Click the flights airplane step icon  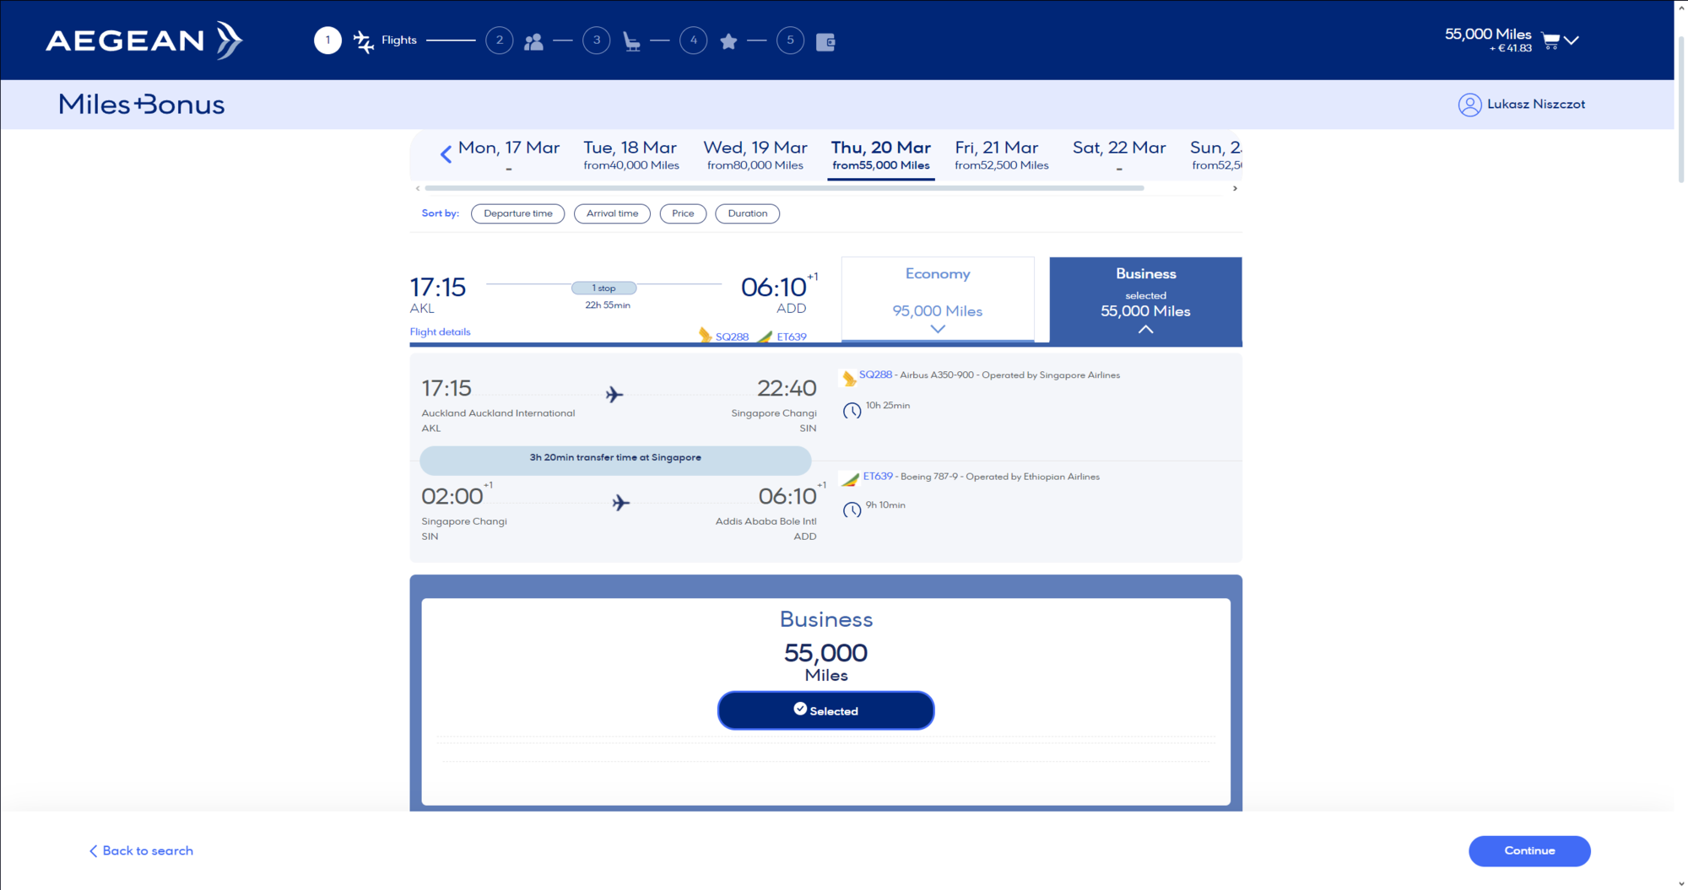[363, 41]
